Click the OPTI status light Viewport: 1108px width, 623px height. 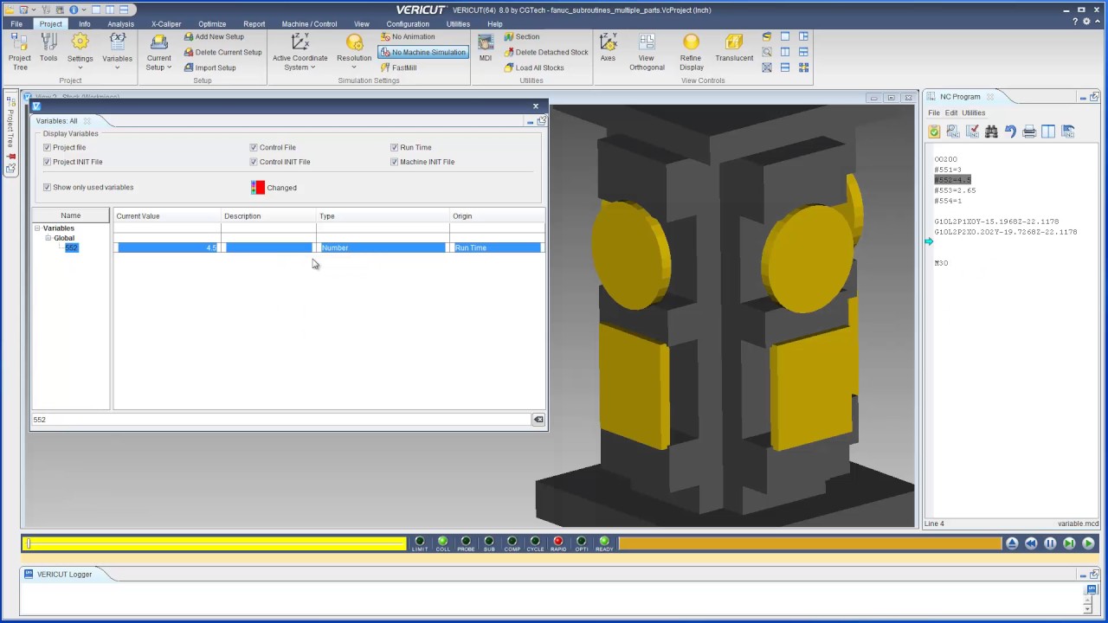581,542
